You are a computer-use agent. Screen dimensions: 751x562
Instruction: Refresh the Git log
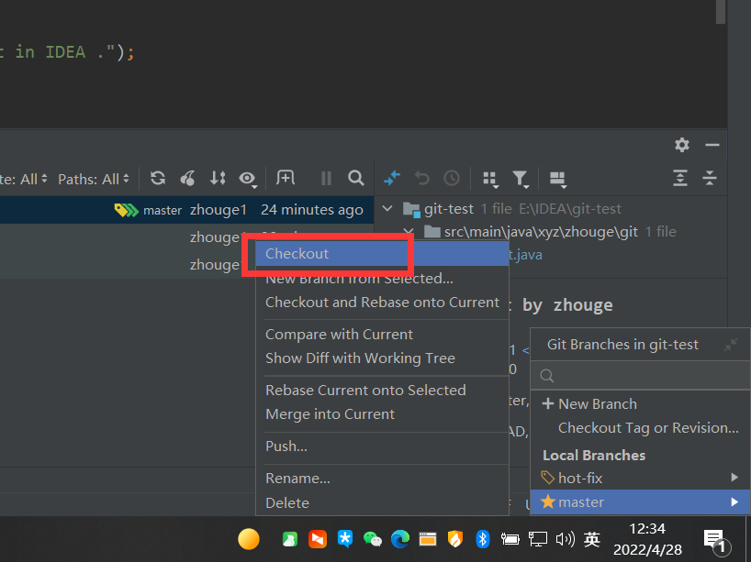[x=158, y=179]
